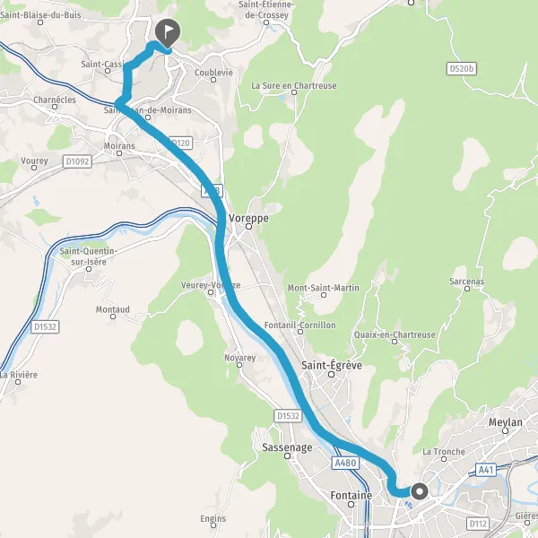Select the D520b road badge

click(x=462, y=69)
